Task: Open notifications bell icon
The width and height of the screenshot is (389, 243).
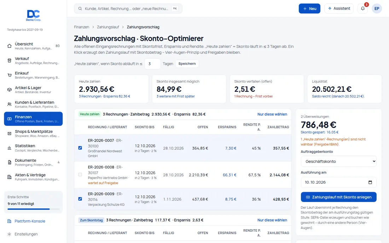Action: pyautogui.click(x=363, y=8)
